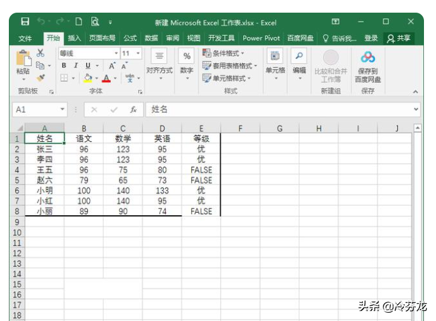Open Editing (编辑) magnifier group button

point(299,65)
